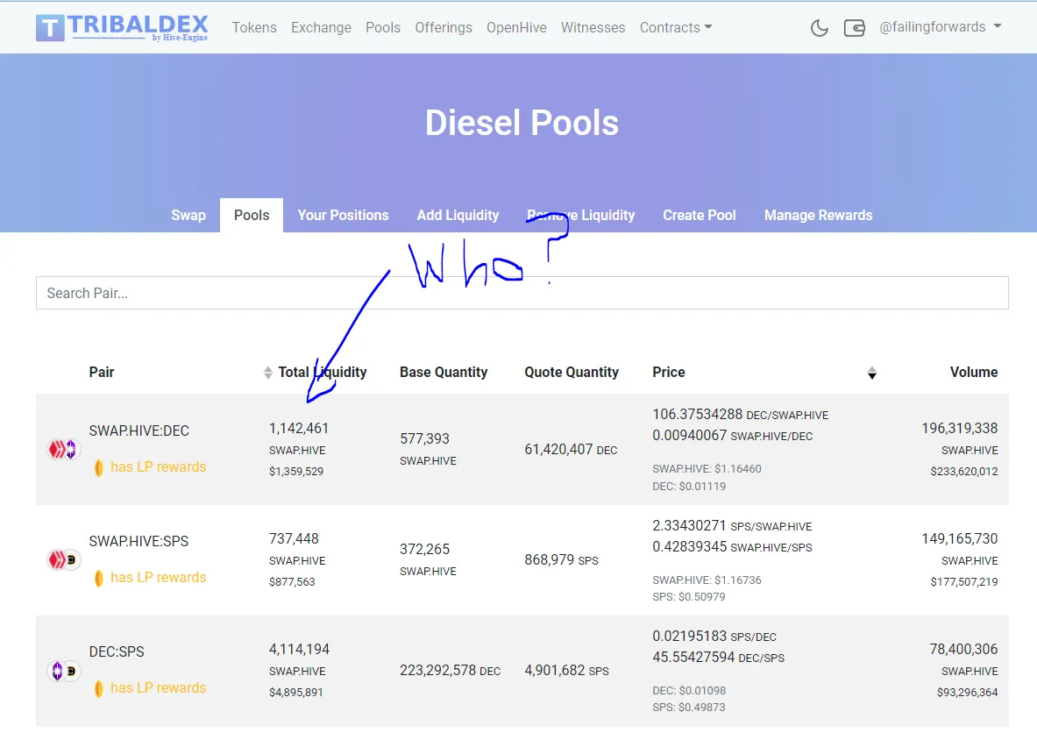This screenshot has height=733, width=1037.
Task: Click quote quantity 868,979 SPS
Action: click(x=561, y=559)
